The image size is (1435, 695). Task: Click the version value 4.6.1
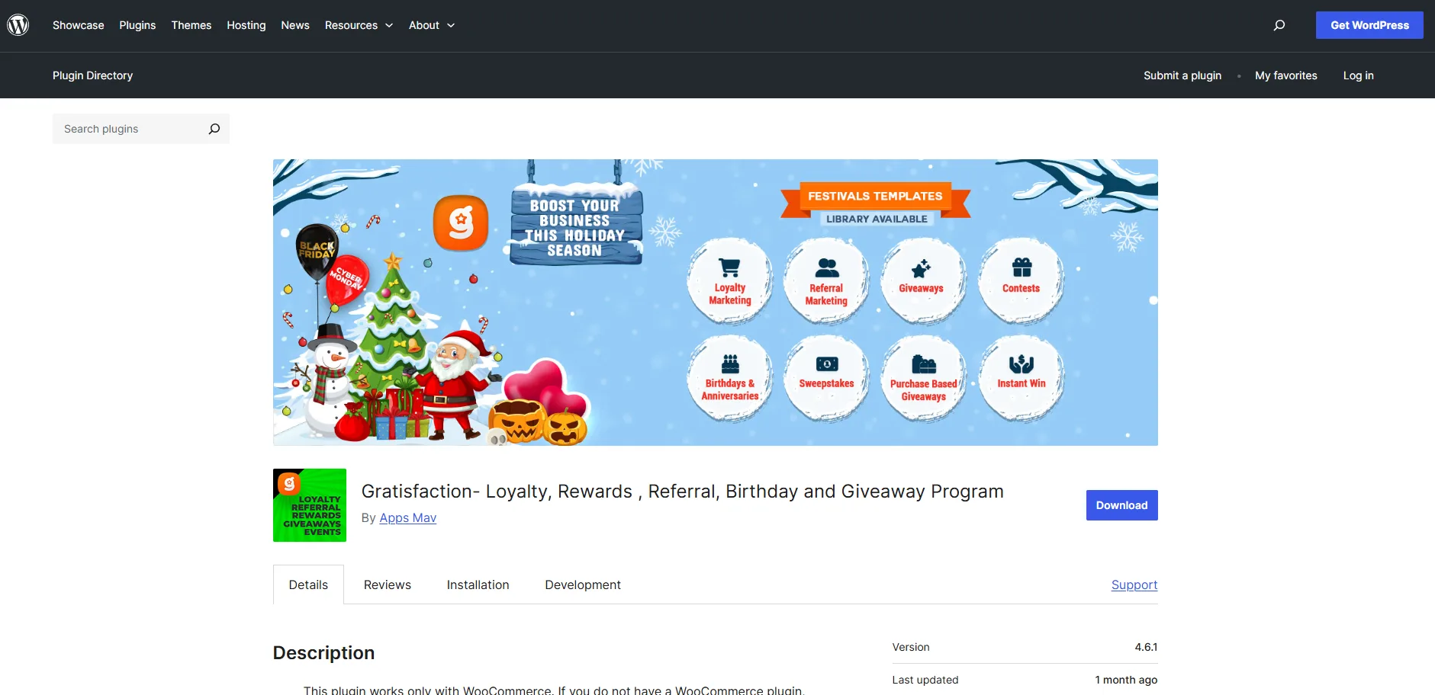tap(1146, 647)
